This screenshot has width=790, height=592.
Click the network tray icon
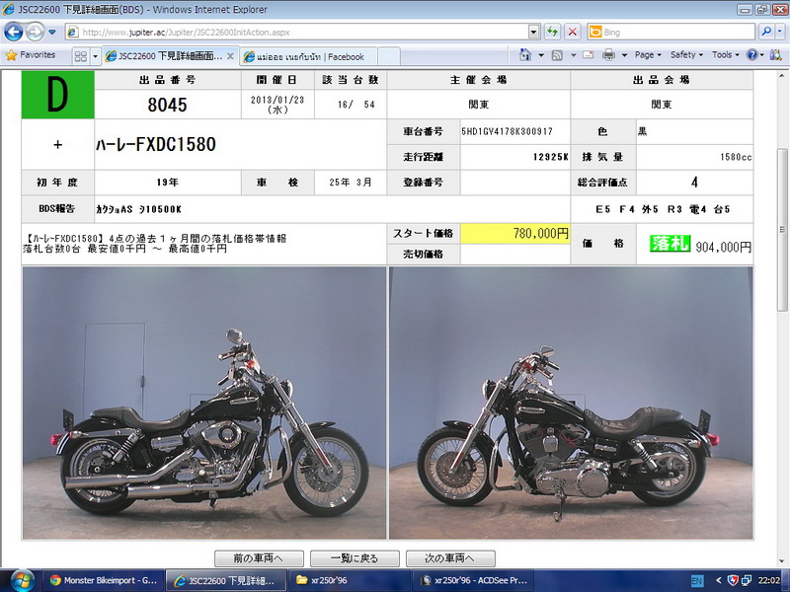(x=747, y=581)
